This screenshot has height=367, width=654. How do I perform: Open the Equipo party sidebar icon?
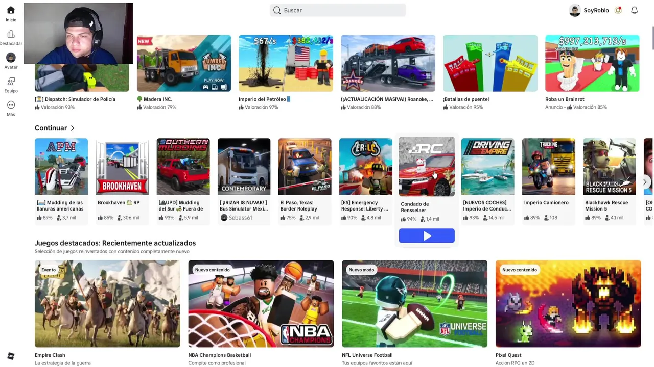click(11, 82)
